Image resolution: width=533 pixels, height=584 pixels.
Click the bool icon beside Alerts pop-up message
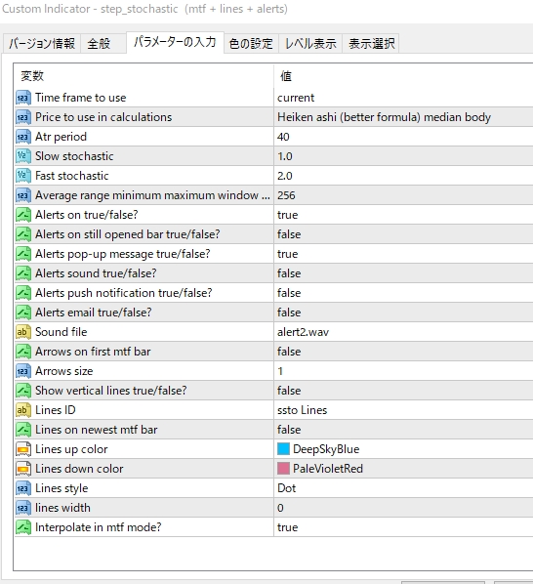click(23, 254)
